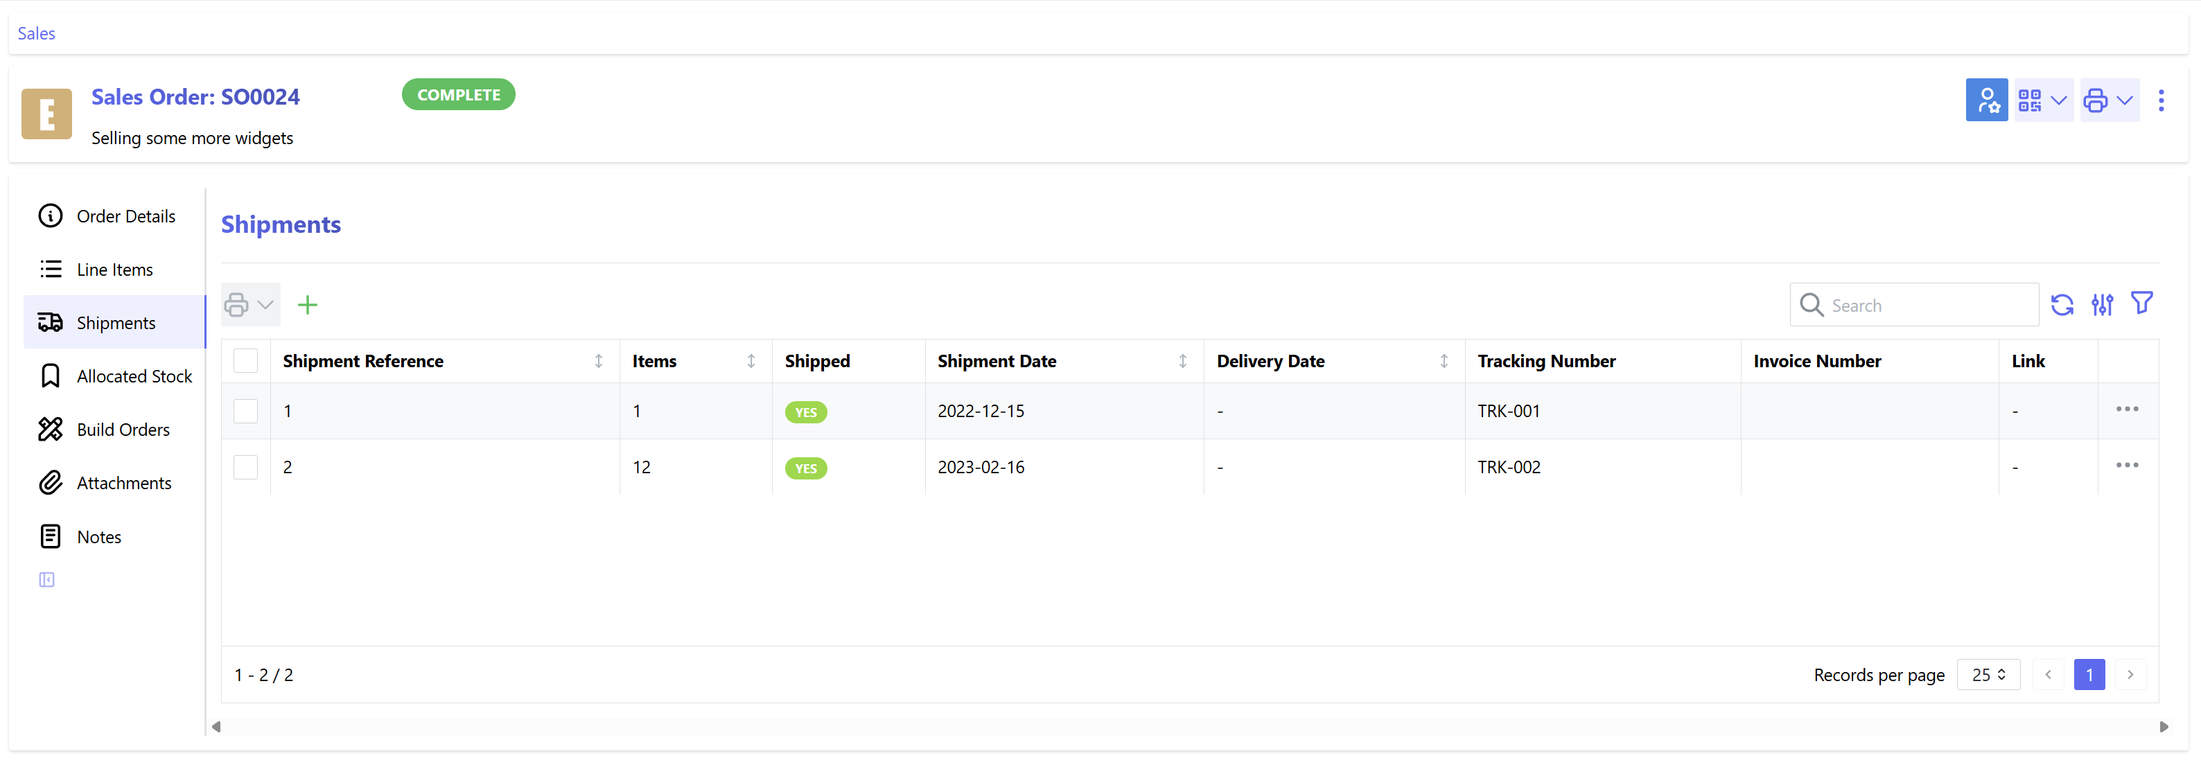Open the Allocated Stock panel

(x=134, y=376)
